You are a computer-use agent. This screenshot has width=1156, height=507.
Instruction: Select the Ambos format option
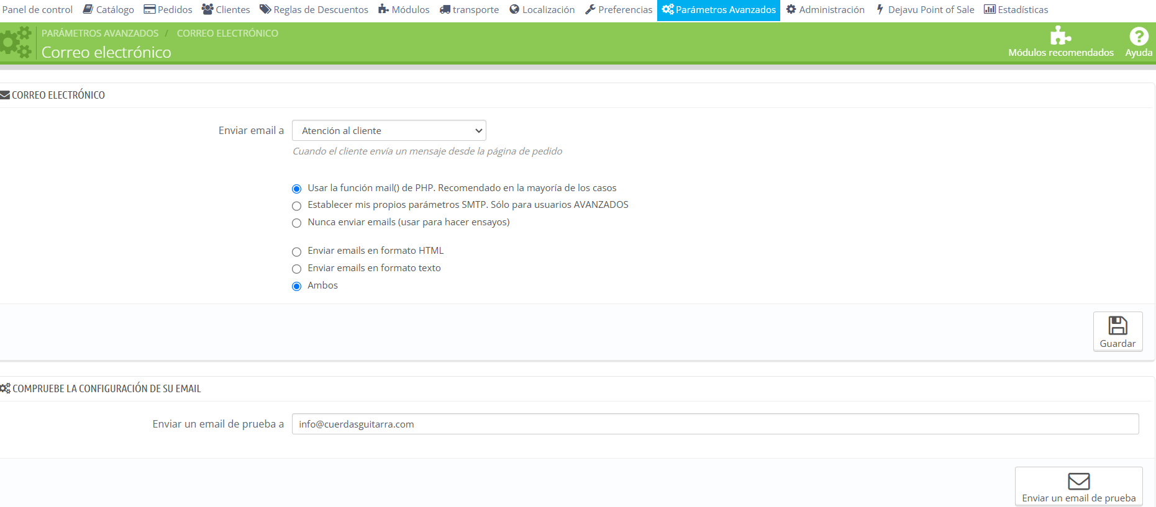point(296,286)
